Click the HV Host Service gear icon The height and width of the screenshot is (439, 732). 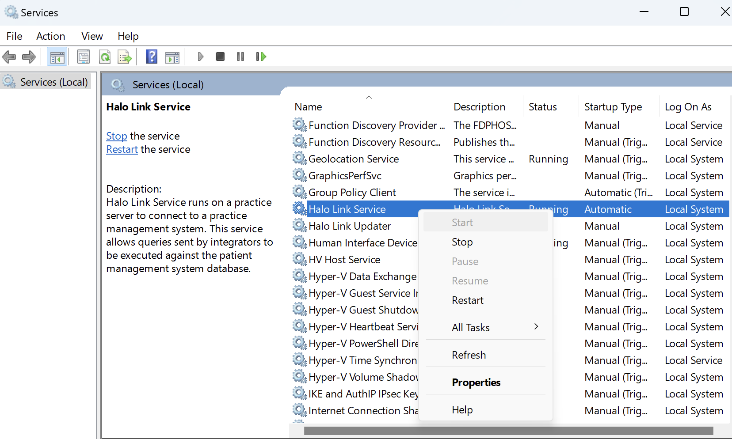(299, 259)
